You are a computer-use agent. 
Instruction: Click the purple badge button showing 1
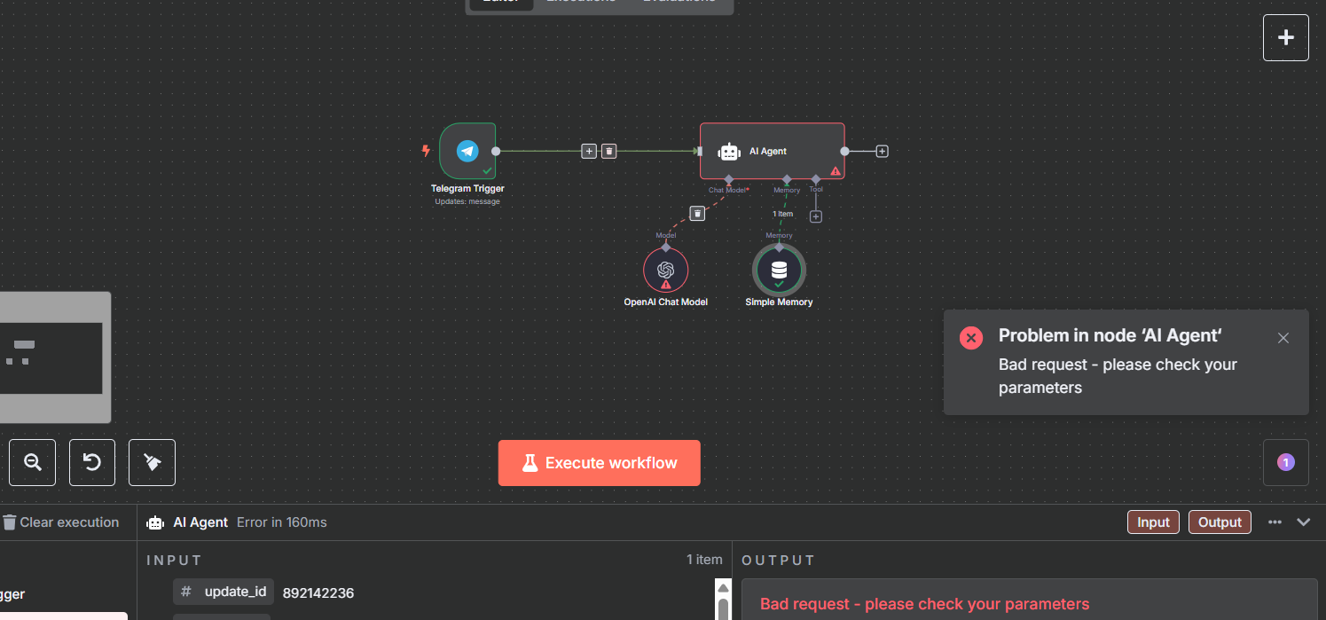coord(1286,462)
